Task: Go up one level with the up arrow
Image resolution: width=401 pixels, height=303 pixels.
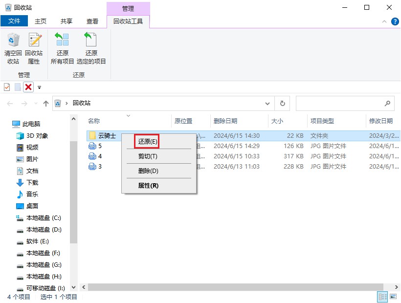Action: click(46, 104)
